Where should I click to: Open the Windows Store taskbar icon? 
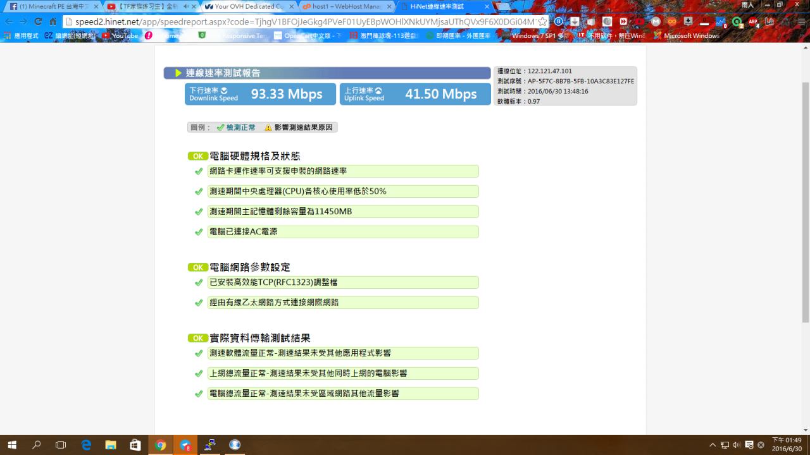pyautogui.click(x=135, y=445)
